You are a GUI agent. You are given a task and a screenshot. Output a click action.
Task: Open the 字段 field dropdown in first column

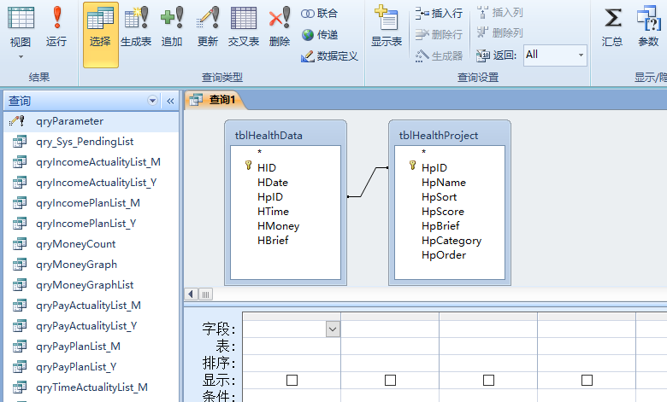(333, 329)
